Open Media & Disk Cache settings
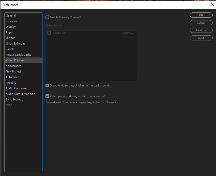 click(x=19, y=55)
